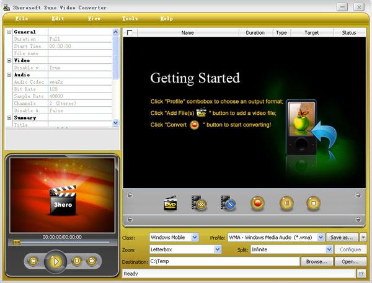Screen dimensions: 372x283
Task: Click the next arrow button in player
Action: coord(92,261)
